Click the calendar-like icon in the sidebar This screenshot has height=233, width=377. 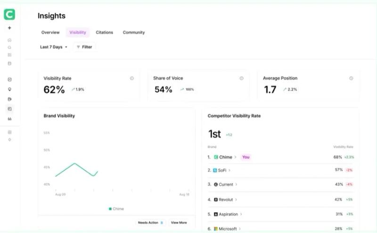[9, 64]
